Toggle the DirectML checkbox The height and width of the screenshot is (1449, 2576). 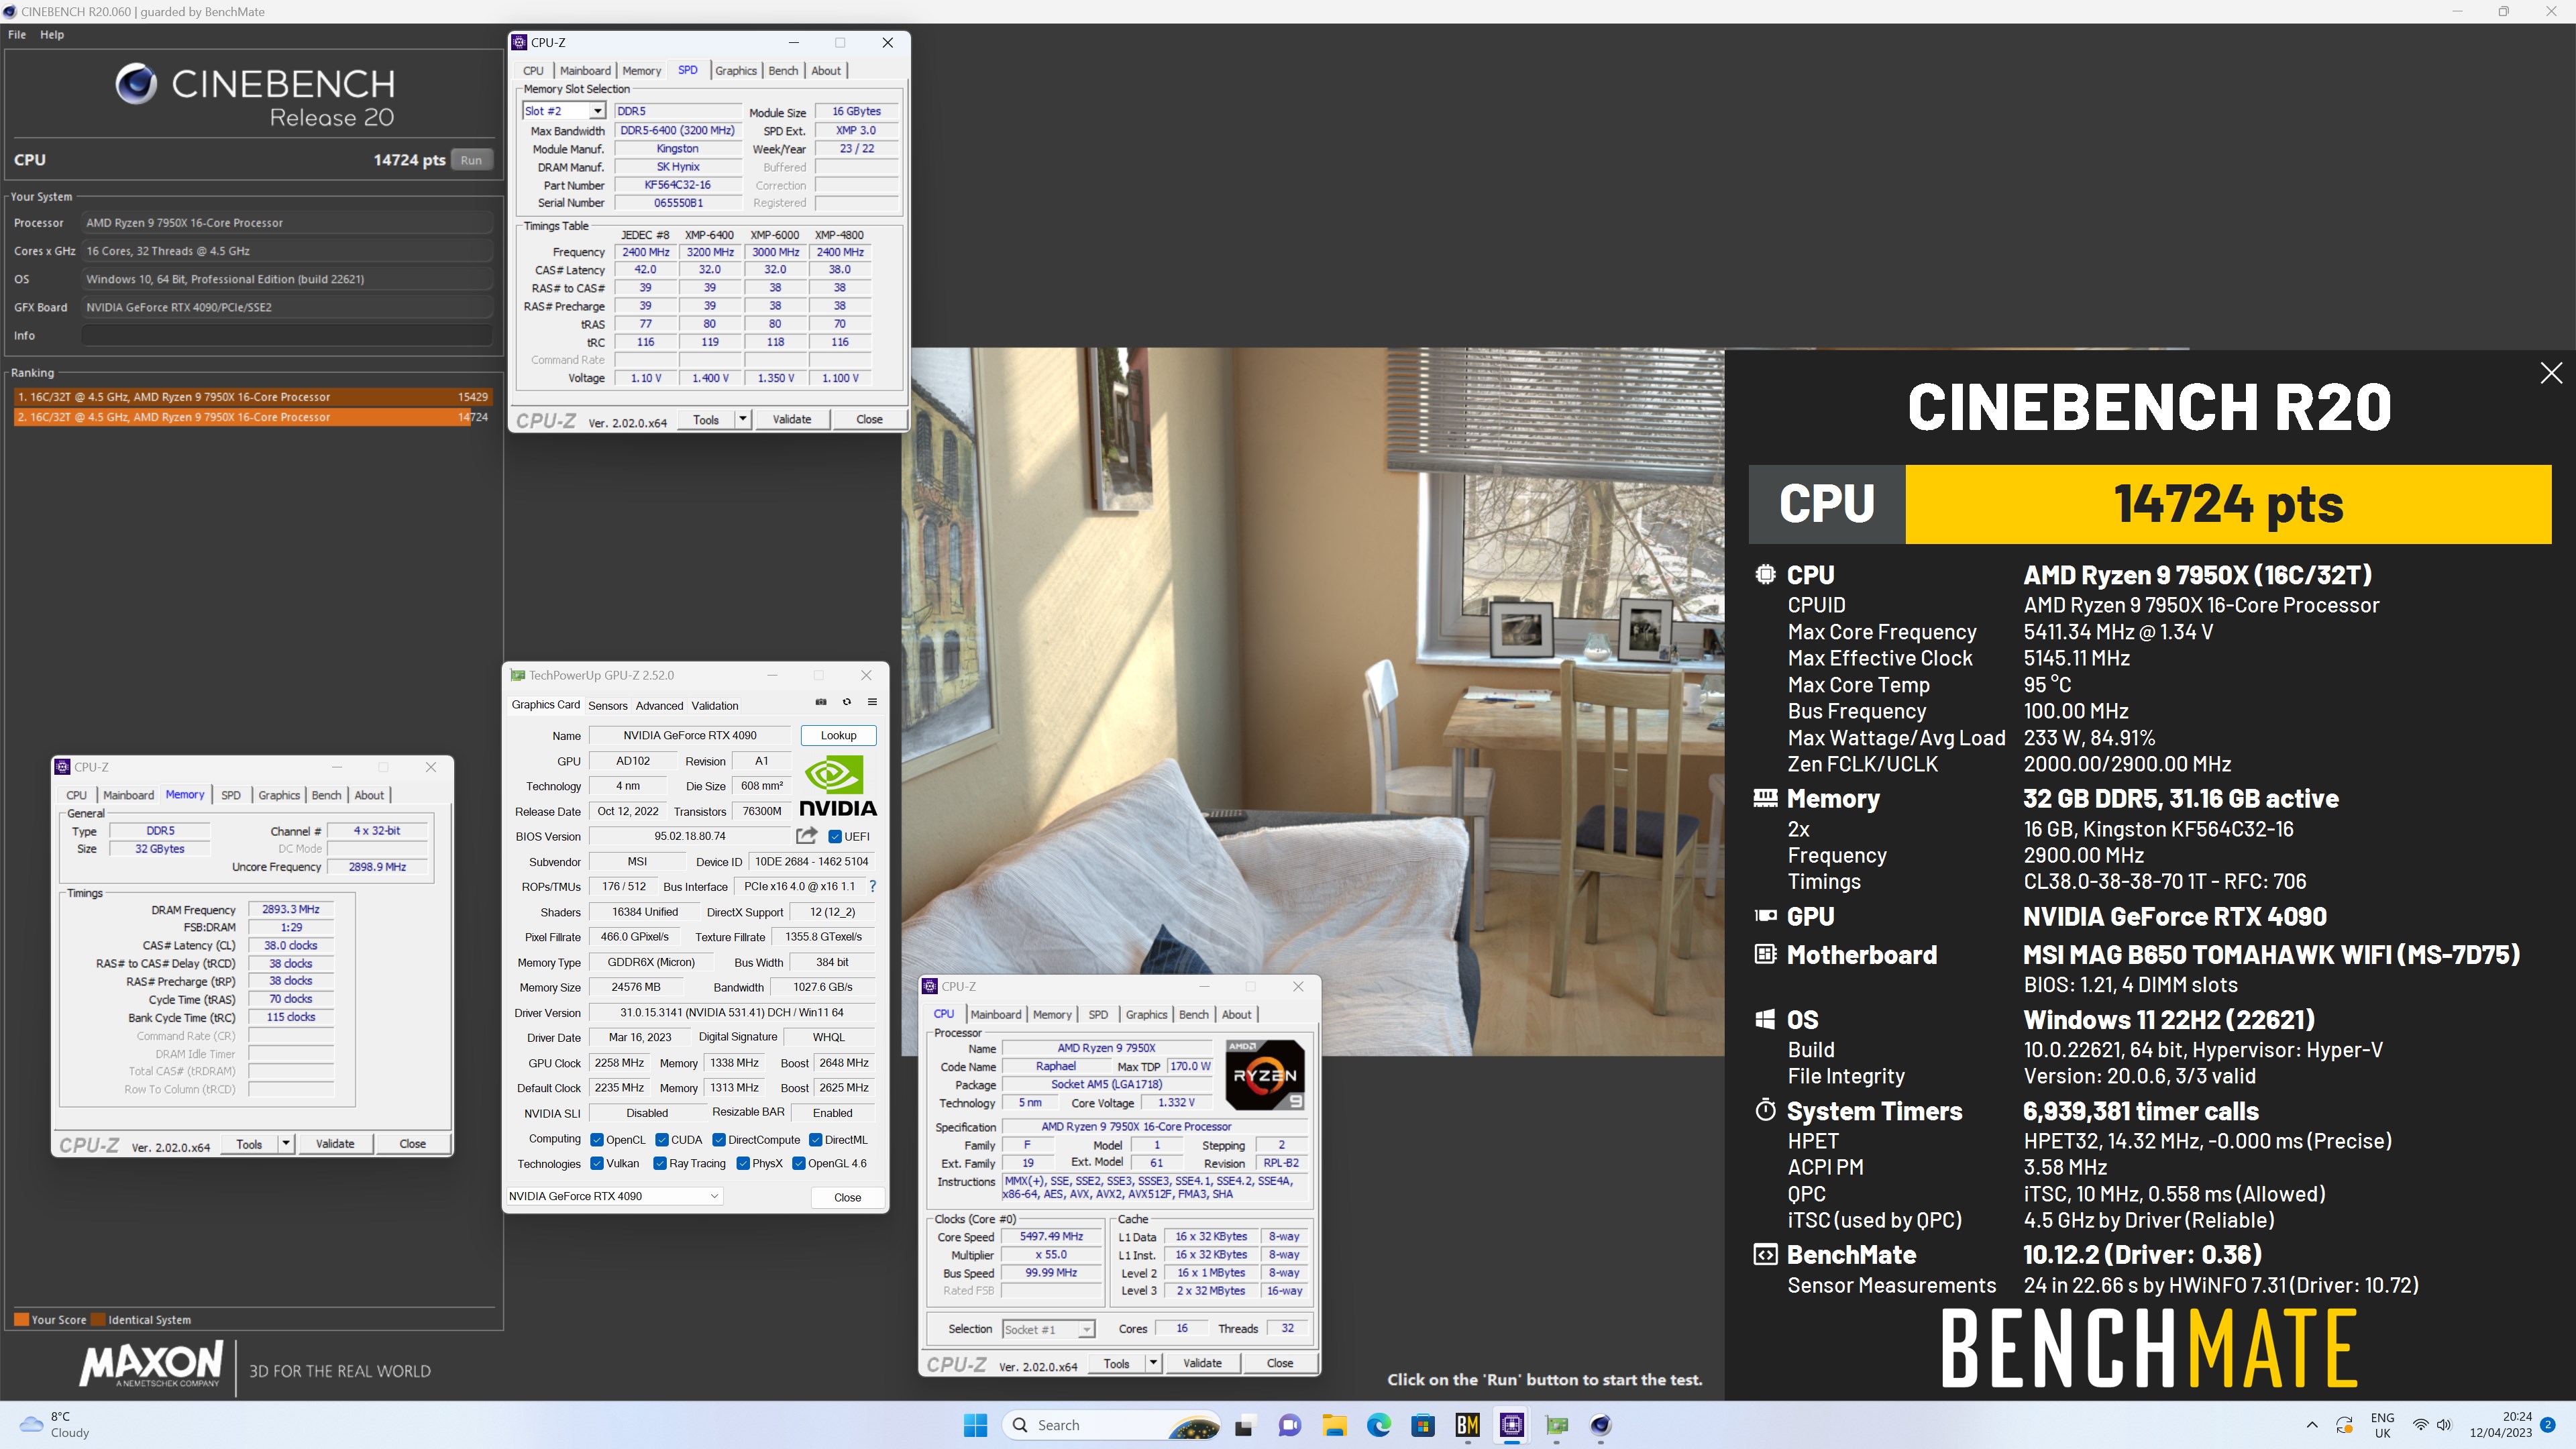[x=816, y=1140]
